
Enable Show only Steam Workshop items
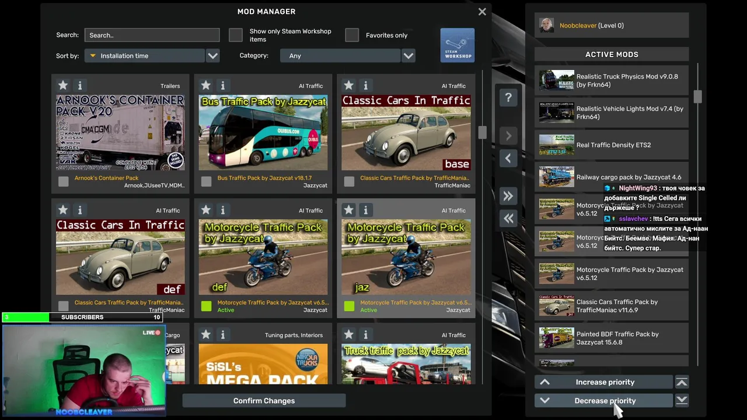coord(236,35)
